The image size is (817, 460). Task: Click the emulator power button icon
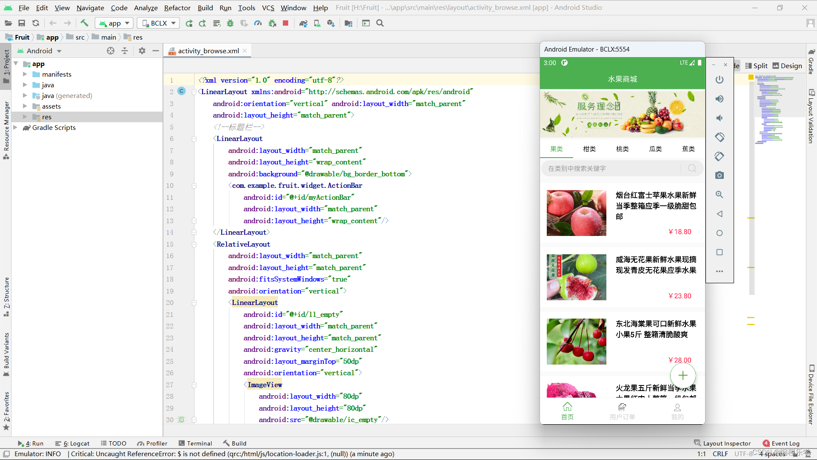719,80
